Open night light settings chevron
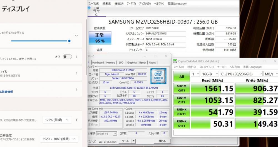Image resolution: width=278 pixels, height=147 pixels. tap(76, 57)
